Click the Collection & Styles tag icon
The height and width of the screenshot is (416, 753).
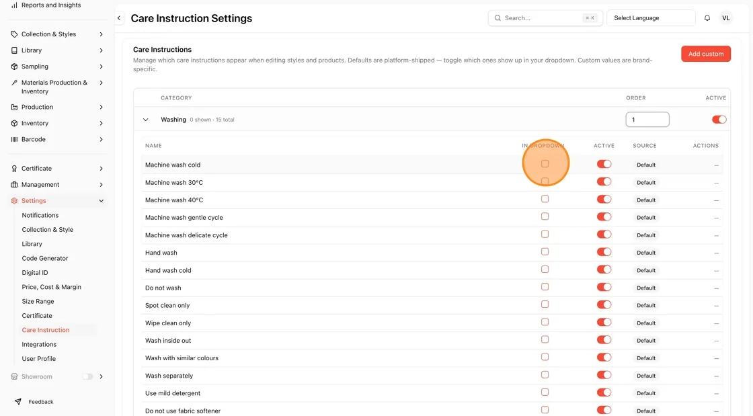tap(14, 34)
